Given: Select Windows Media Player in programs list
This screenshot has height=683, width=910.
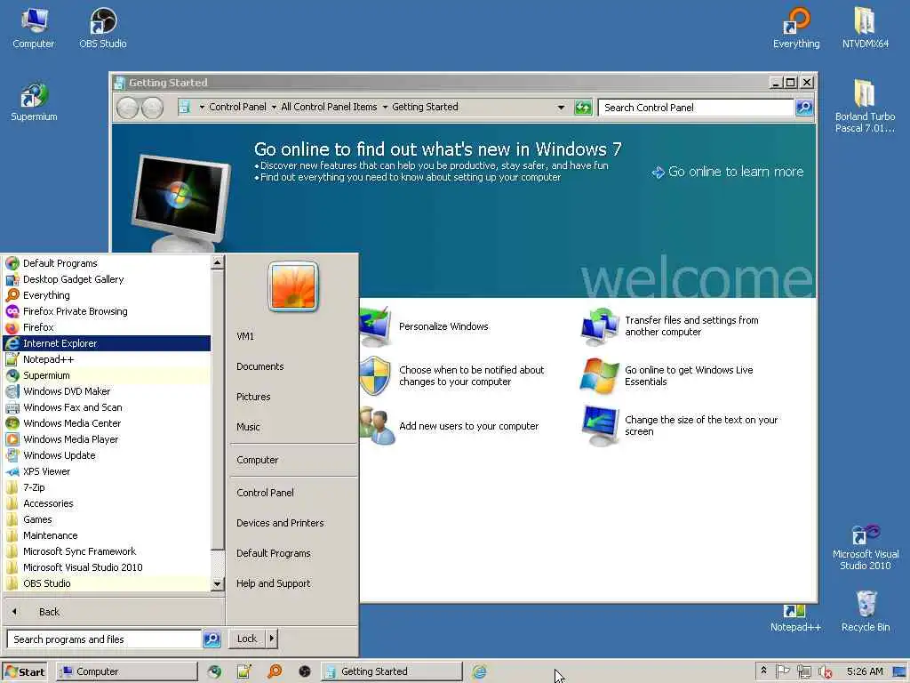Looking at the screenshot, I should (x=107, y=439).
